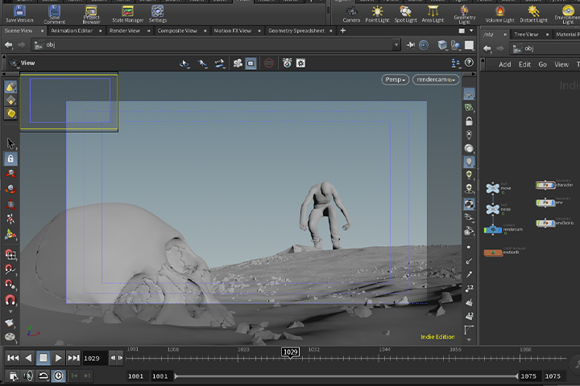This screenshot has width=580, height=386.
Task: Toggle lock camera to view padlock
Action: 469,121
